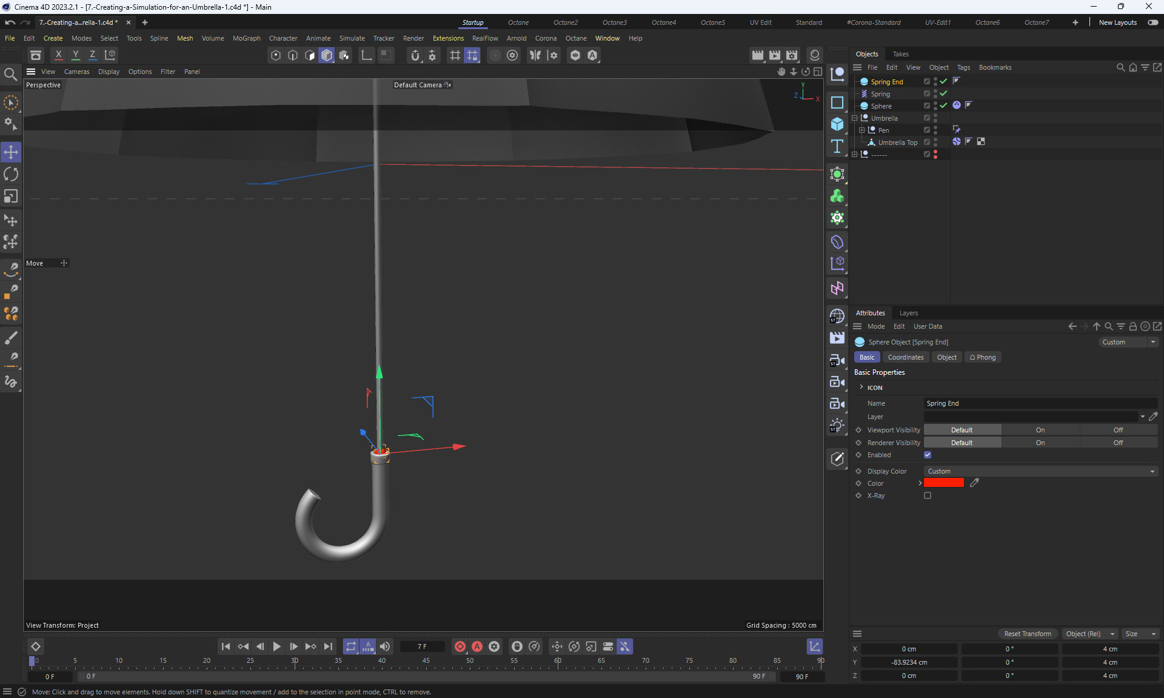Select the Scale tool in left toolbar
The image size is (1164, 698).
[x=11, y=196]
